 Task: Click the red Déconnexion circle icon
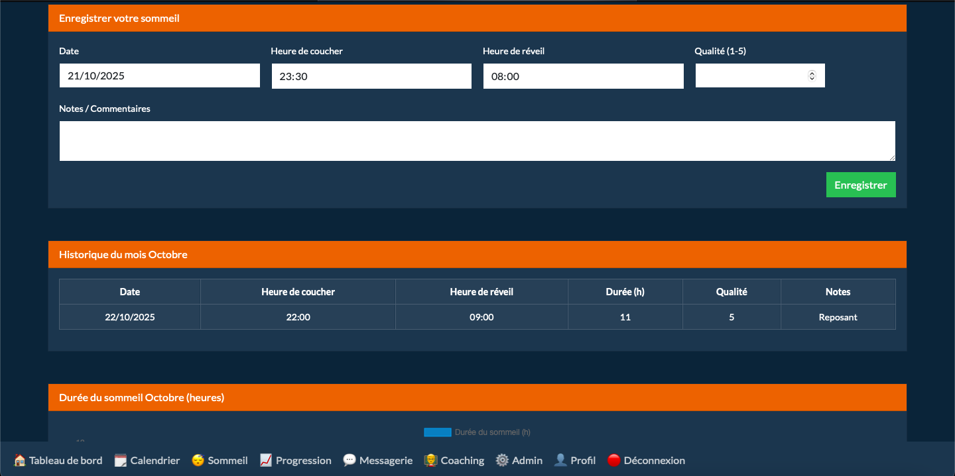point(613,460)
